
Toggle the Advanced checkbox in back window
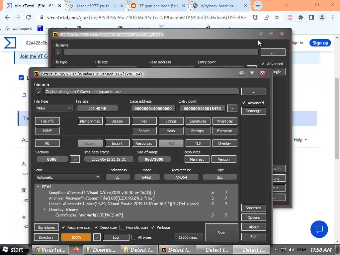[263, 63]
